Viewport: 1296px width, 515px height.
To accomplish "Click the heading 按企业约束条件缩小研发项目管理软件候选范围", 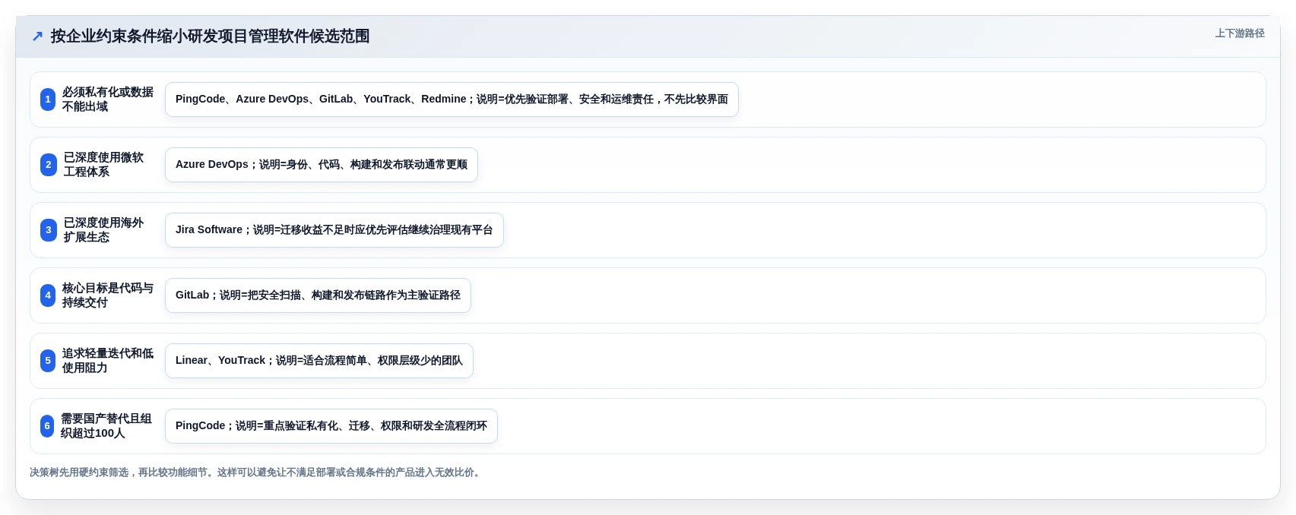I will [x=210, y=36].
